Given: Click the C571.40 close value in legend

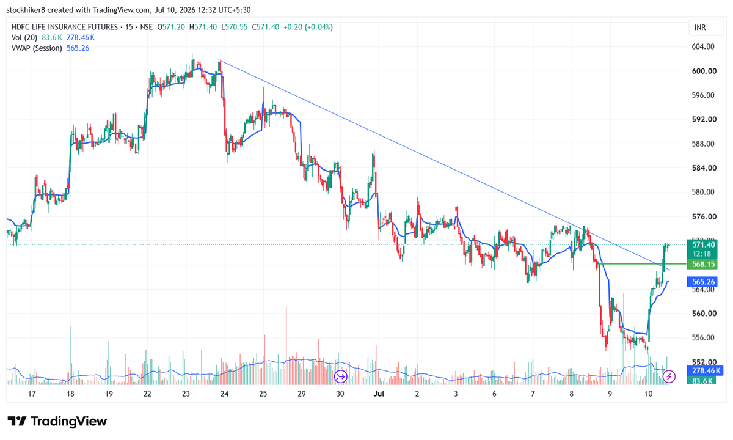Looking at the screenshot, I should 266,27.
